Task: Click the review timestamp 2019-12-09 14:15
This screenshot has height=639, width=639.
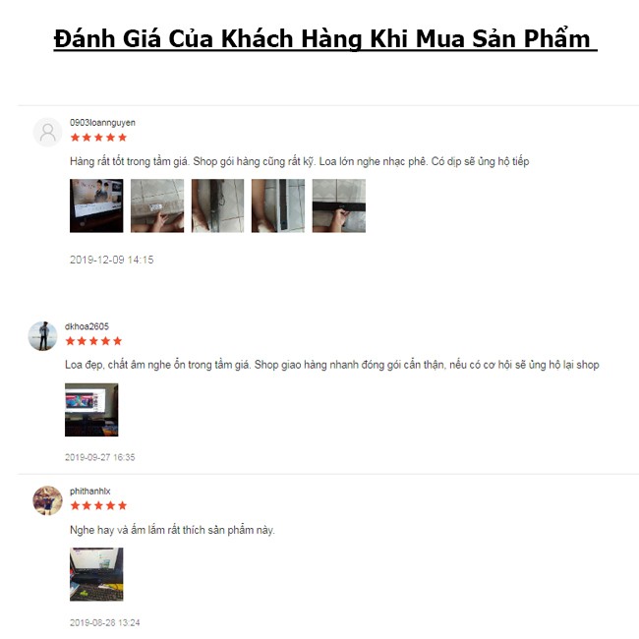Action: point(112,260)
